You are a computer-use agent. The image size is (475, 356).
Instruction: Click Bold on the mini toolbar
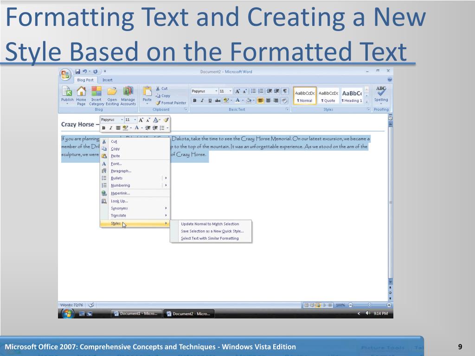coord(103,128)
